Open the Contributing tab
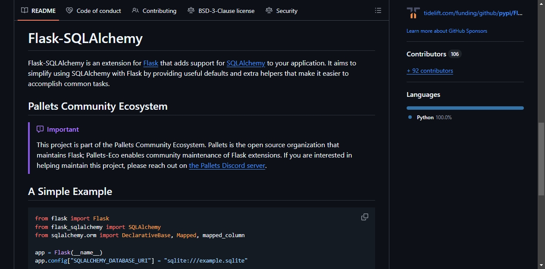The width and height of the screenshot is (545, 269). click(154, 11)
